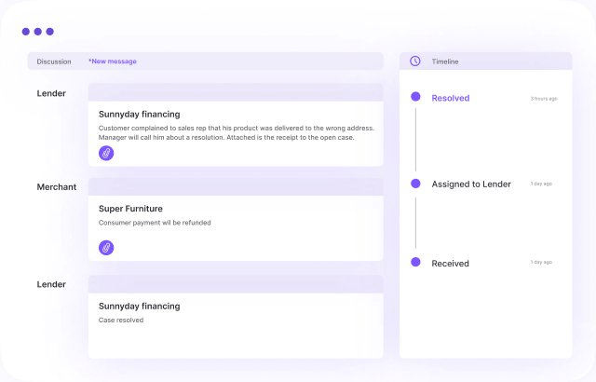Open attachment in first Sunnyday financing message
596x382 pixels.
coord(106,153)
